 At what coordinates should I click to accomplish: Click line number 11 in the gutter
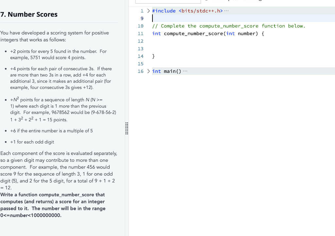[141, 34]
